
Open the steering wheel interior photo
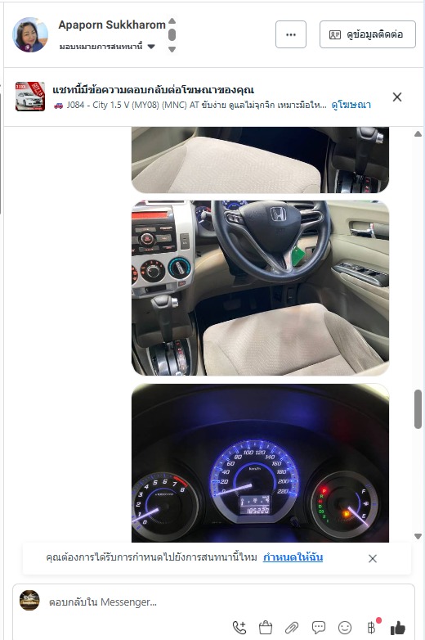tap(260, 288)
